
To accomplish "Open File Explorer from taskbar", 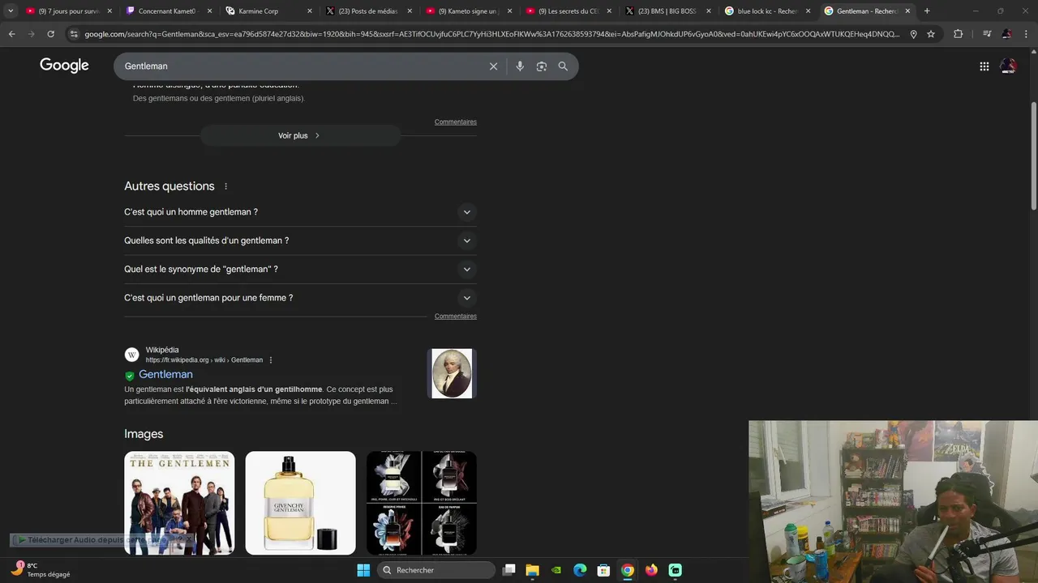I will [x=532, y=570].
